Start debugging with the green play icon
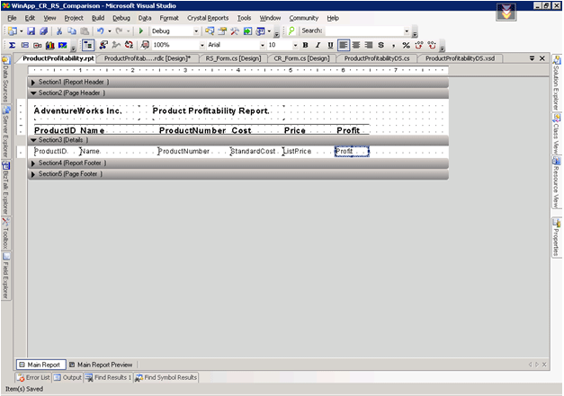564x396 pixels. [x=141, y=31]
